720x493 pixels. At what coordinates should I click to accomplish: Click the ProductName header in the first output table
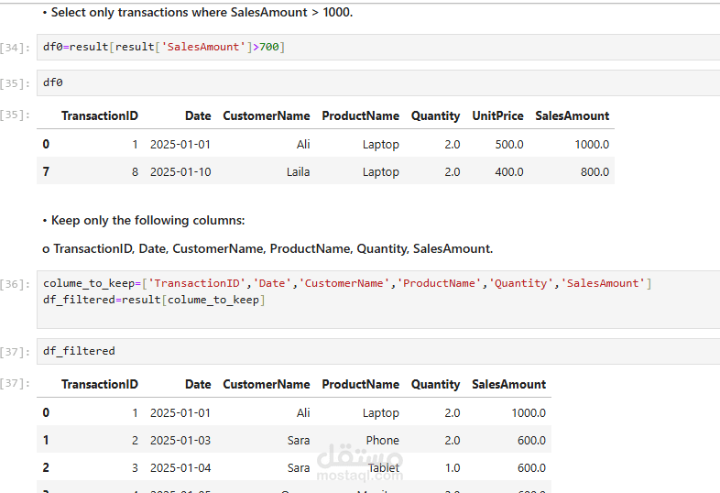(x=361, y=115)
